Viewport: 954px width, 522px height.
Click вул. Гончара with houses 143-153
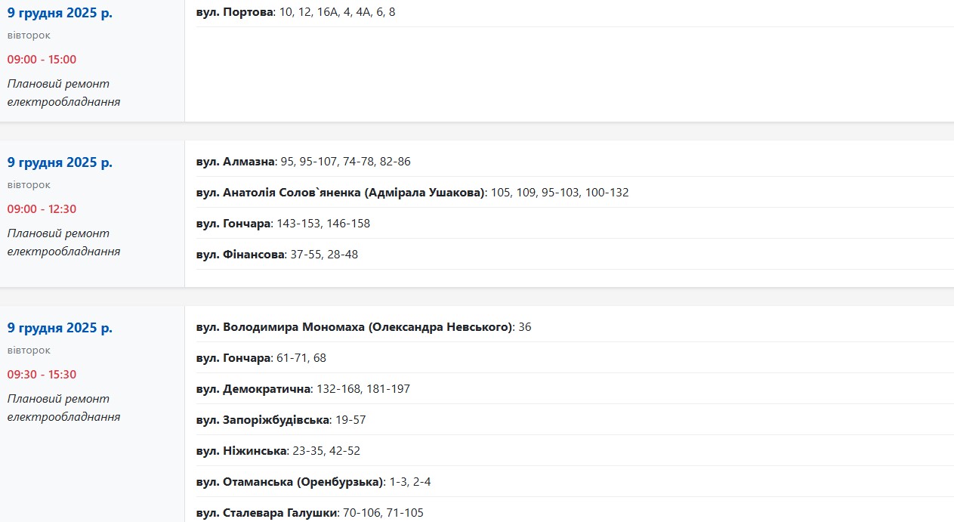(x=282, y=224)
